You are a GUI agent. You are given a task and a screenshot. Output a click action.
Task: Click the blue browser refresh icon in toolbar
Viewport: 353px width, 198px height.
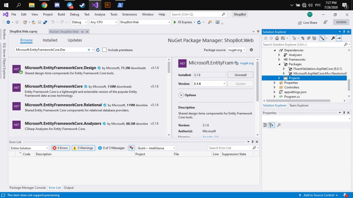[x=199, y=22]
